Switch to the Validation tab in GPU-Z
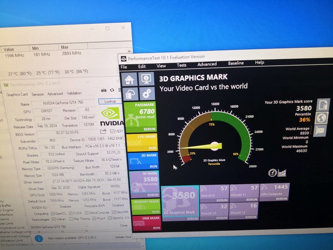Image resolution: width=333 pixels, height=250 pixels. pyautogui.click(x=74, y=93)
